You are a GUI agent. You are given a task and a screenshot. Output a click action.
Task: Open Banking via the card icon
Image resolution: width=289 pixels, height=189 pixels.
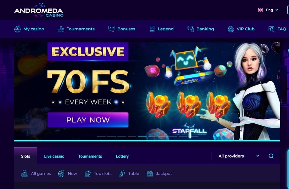coord(191,29)
